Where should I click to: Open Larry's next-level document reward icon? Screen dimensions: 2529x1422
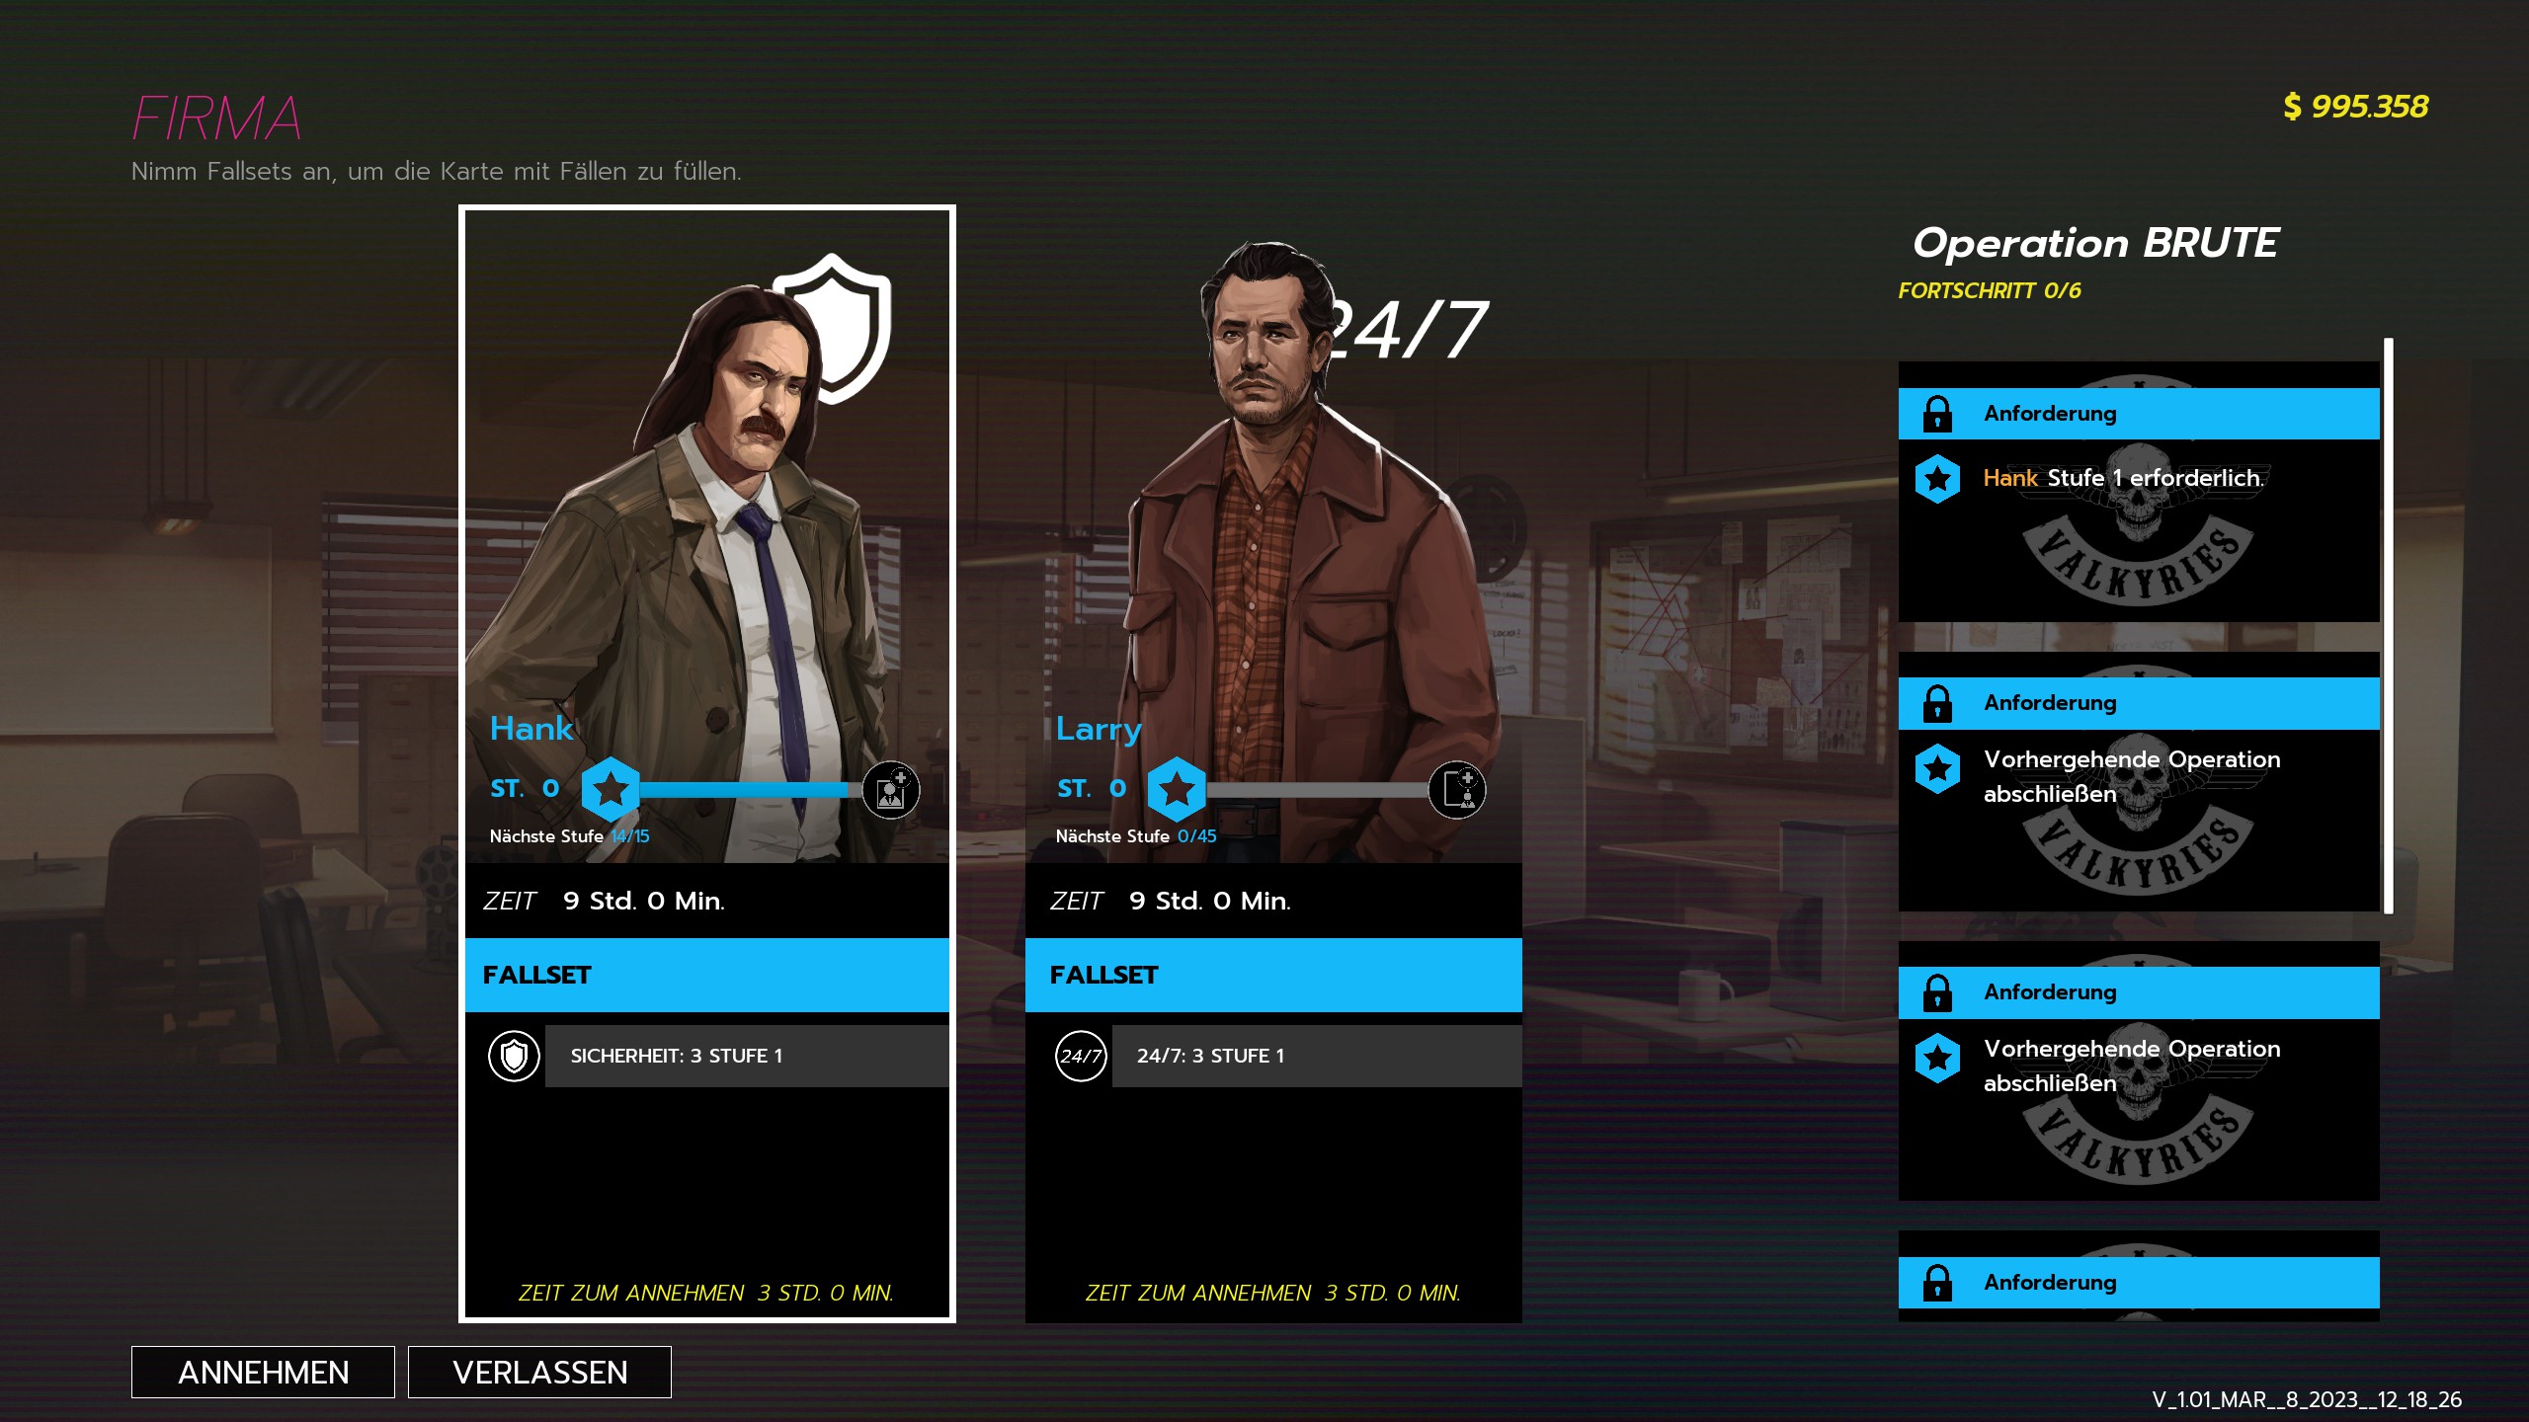point(1458,790)
